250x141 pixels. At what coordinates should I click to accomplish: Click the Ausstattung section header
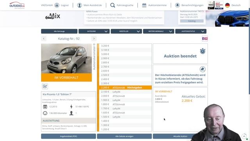[x=68, y=121]
